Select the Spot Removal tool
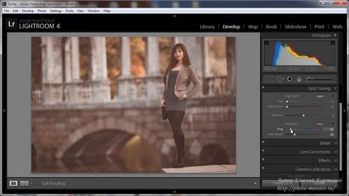This screenshot has height=196, width=349. tap(280, 79)
